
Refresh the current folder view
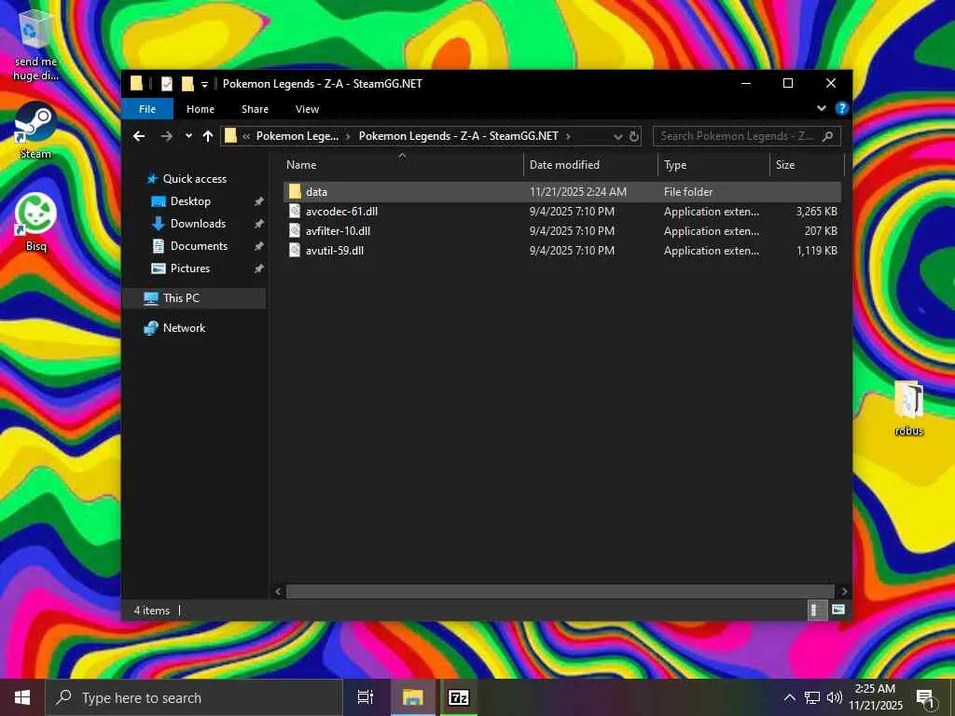point(633,136)
